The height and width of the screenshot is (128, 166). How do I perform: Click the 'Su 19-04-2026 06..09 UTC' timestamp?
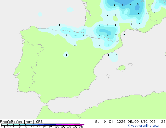click(122, 121)
